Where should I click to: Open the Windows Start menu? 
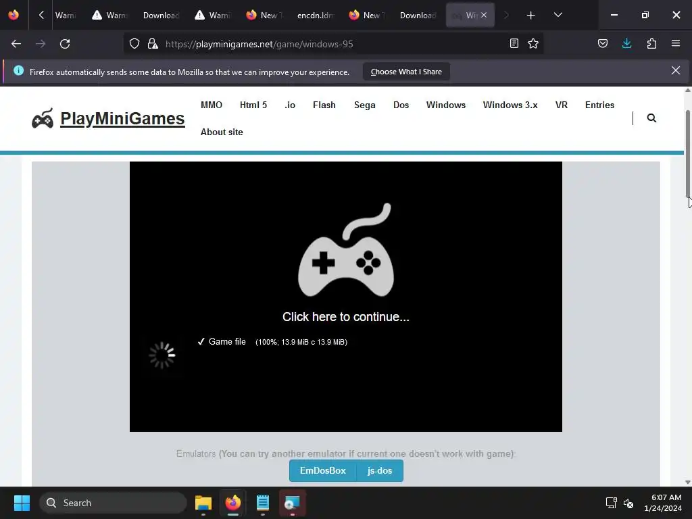(22, 503)
